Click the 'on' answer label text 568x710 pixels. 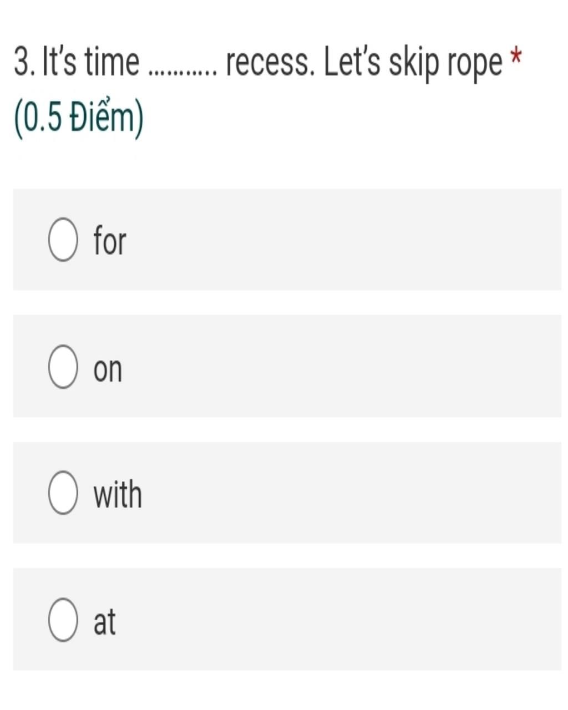tap(108, 369)
